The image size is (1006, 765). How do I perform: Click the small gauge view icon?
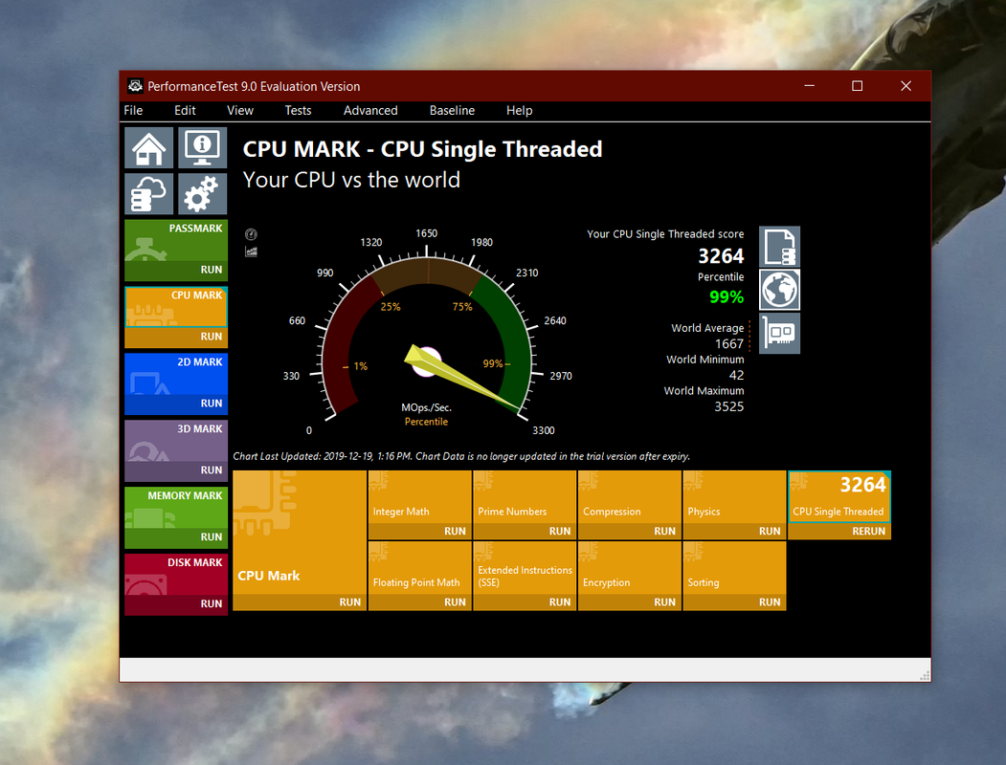[x=251, y=234]
